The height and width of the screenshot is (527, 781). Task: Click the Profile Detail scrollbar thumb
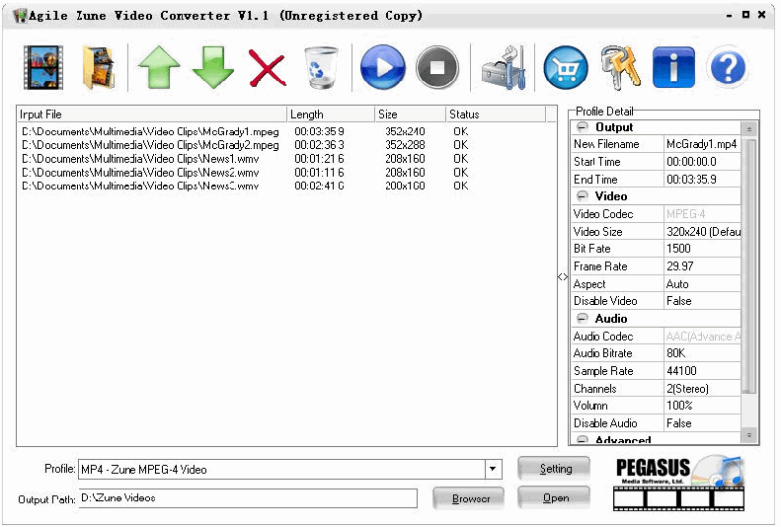coord(749,266)
